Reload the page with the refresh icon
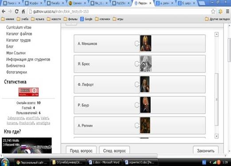 pos(17,12)
